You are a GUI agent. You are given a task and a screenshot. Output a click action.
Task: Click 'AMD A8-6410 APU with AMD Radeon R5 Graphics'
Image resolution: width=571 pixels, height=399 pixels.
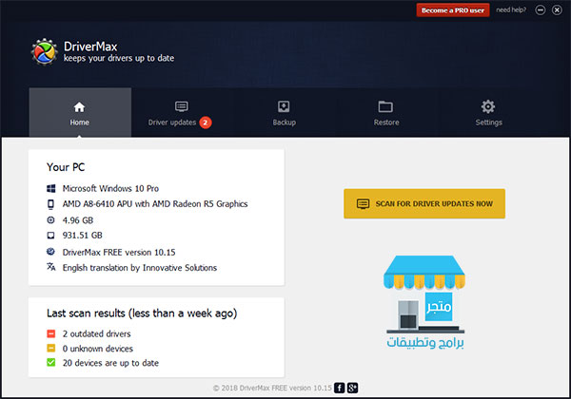click(x=155, y=204)
